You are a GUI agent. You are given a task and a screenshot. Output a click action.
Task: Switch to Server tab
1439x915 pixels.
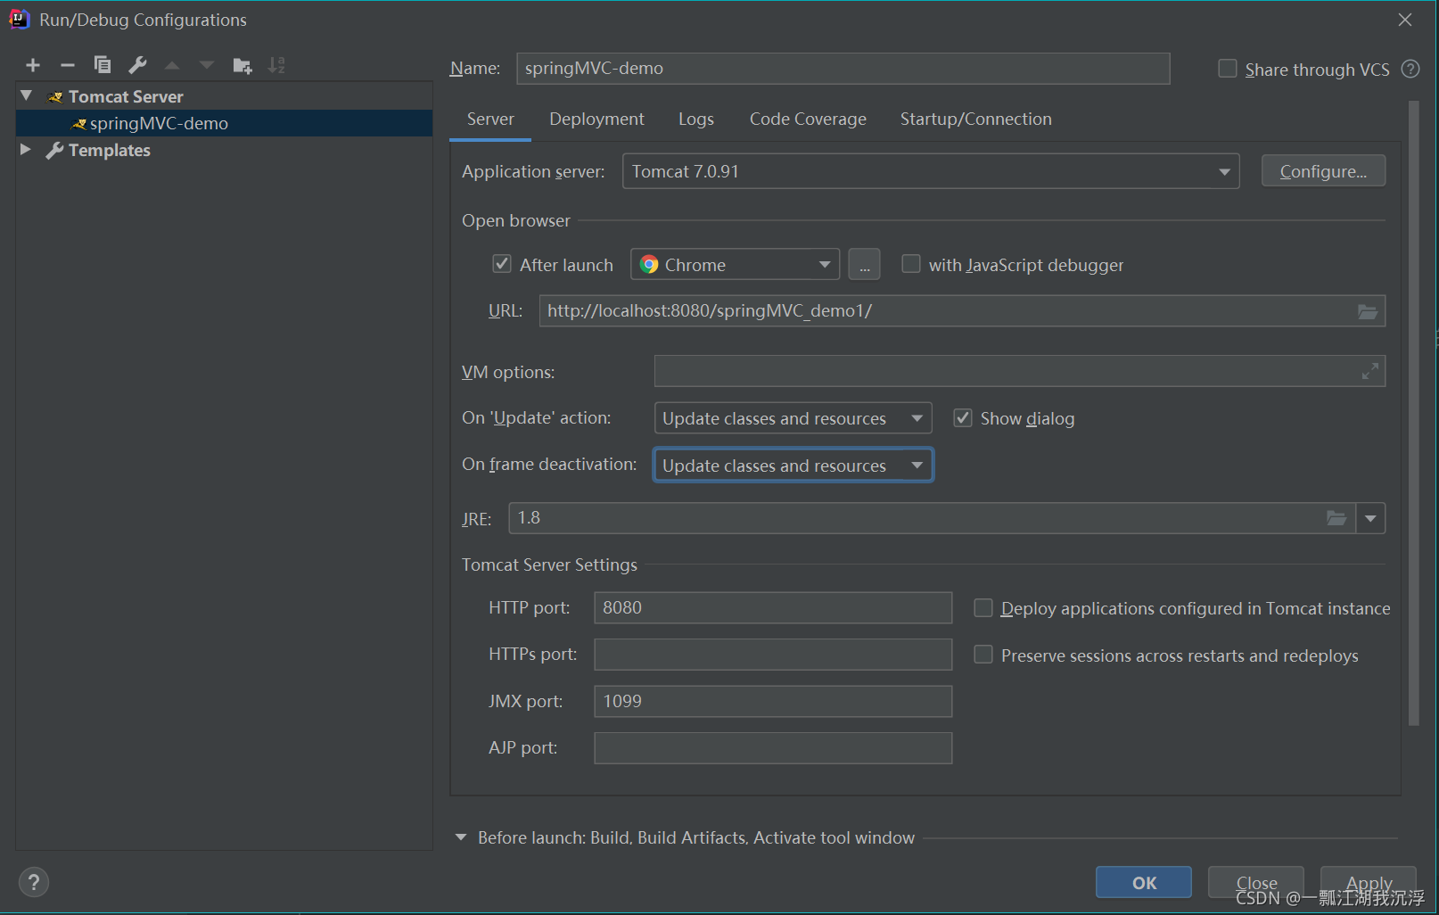click(490, 119)
